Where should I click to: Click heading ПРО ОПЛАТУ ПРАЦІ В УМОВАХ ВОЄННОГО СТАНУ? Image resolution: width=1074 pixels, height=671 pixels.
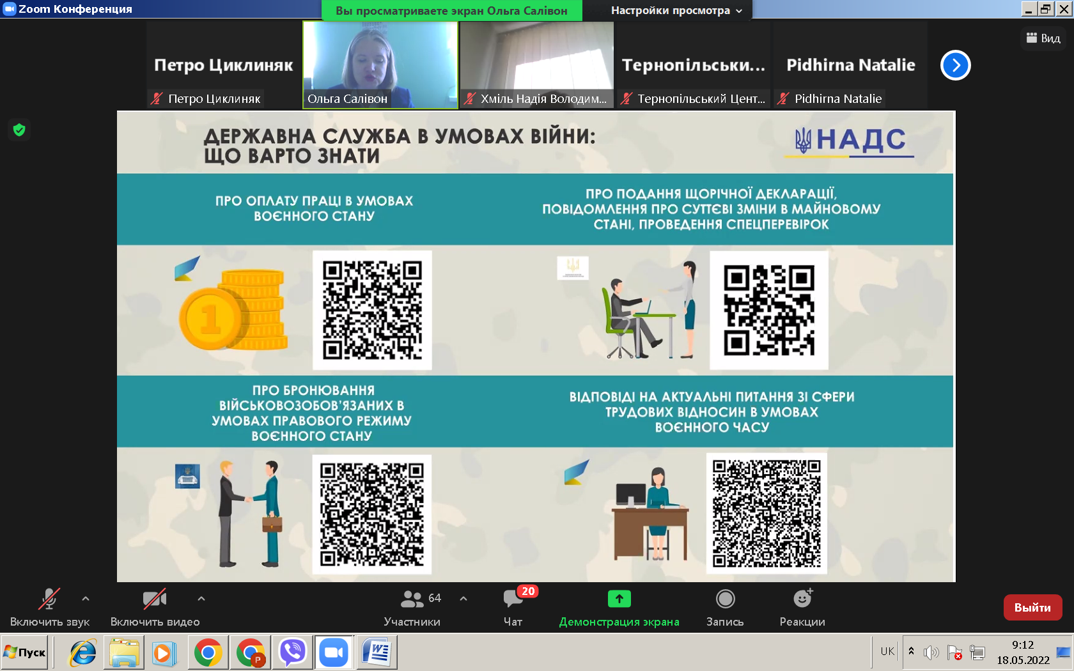pyautogui.click(x=314, y=208)
